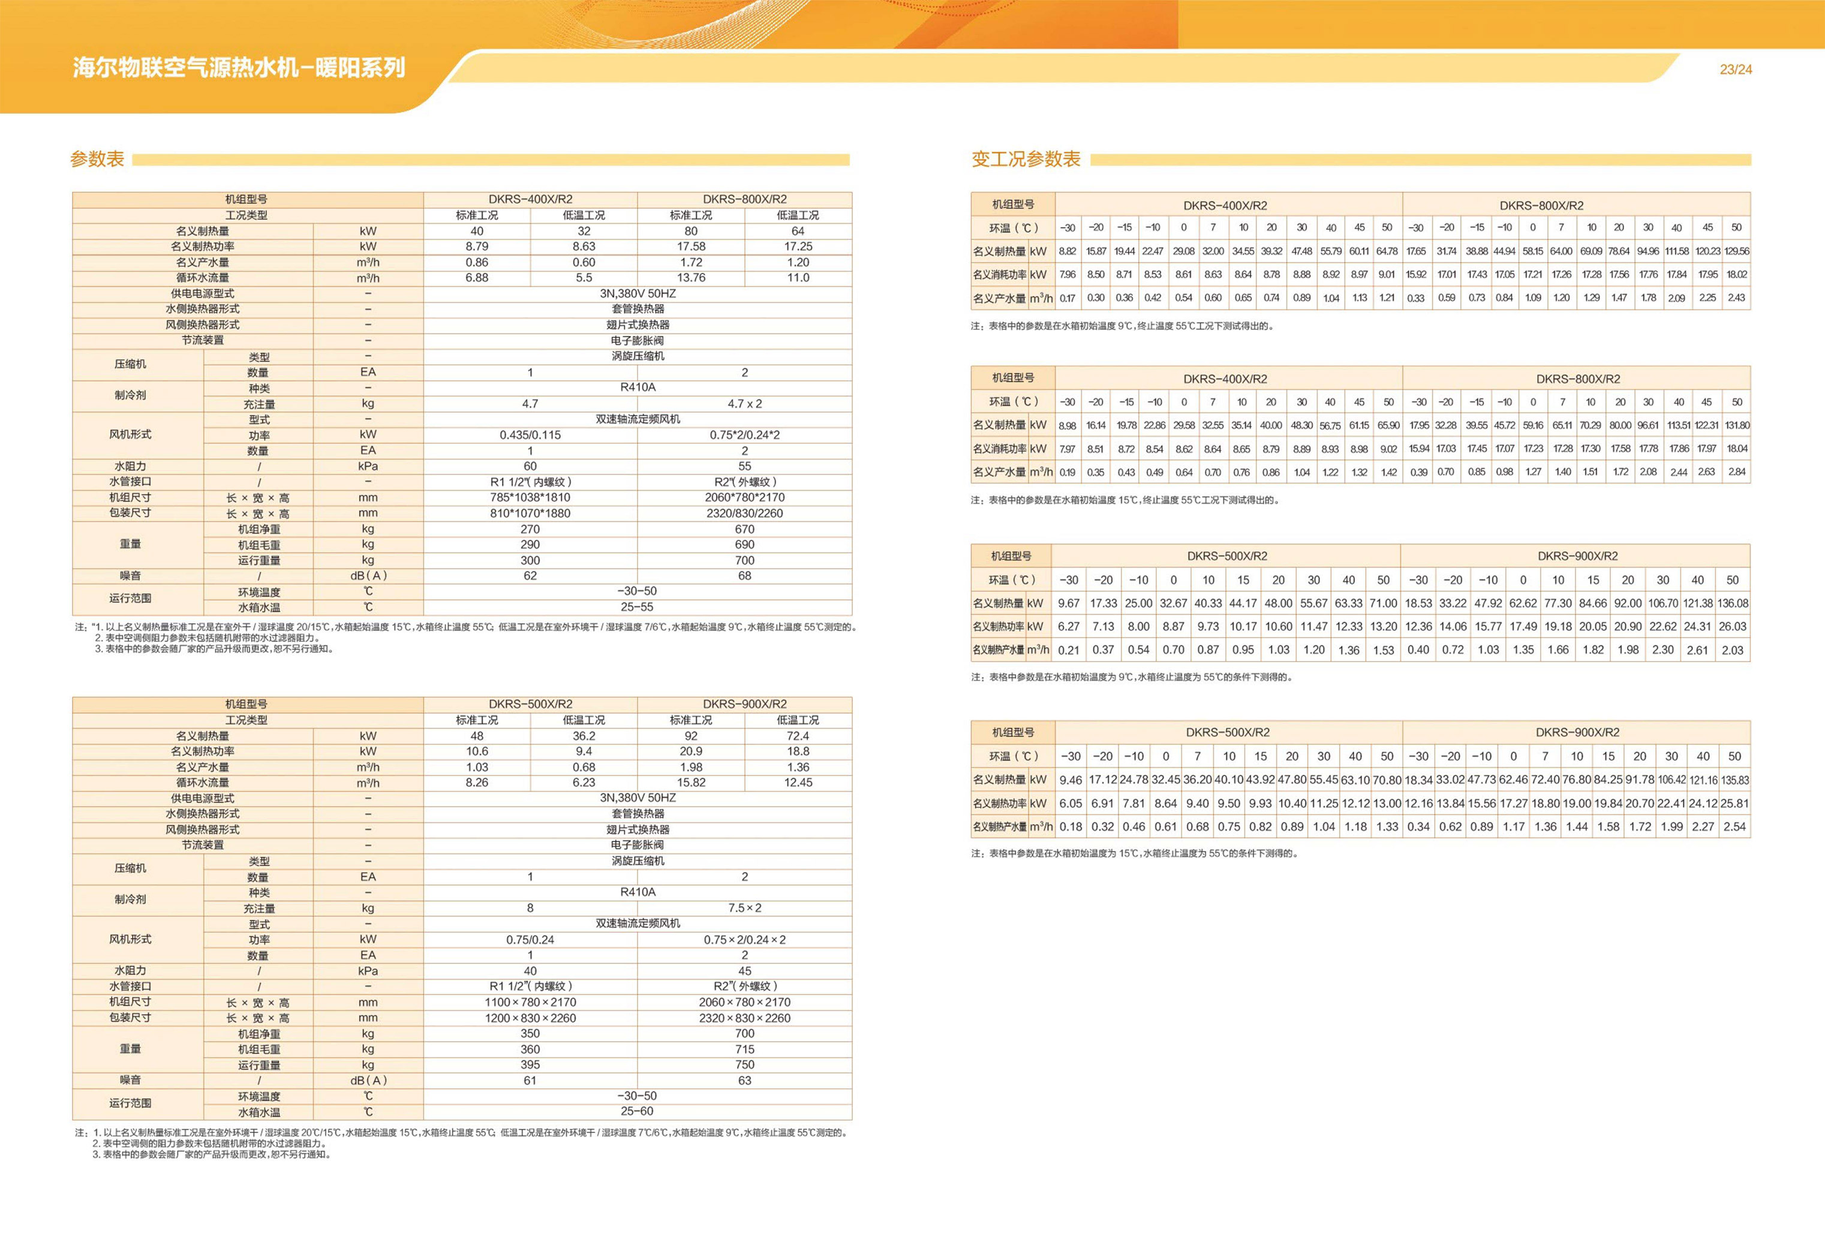The width and height of the screenshot is (1825, 1247).
Task: Click the heating capacity cell "113.51"
Action: click(x=1678, y=425)
